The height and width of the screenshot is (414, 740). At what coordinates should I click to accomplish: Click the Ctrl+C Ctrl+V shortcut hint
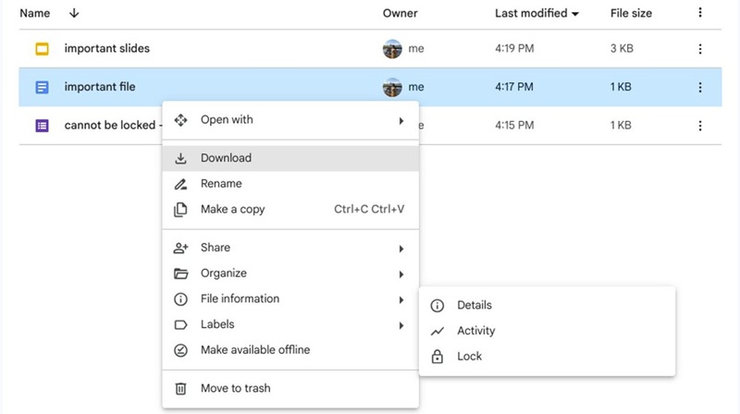[369, 209]
